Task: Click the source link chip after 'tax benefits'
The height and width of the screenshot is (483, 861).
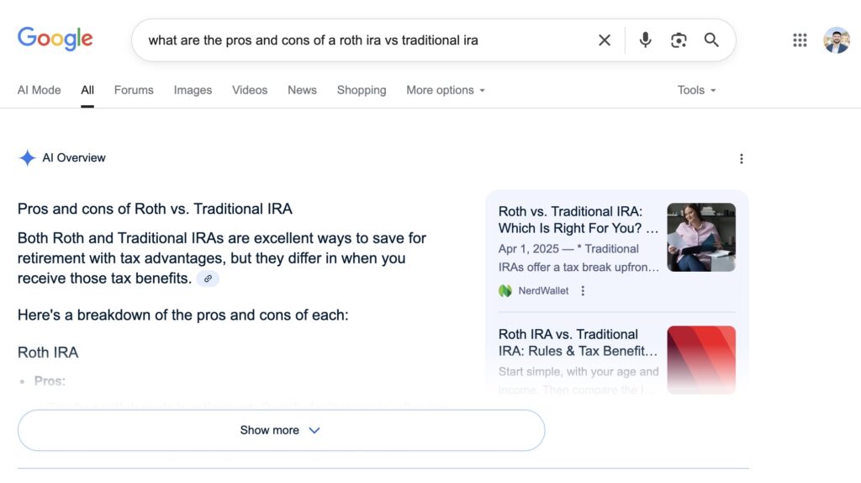Action: [x=208, y=279]
